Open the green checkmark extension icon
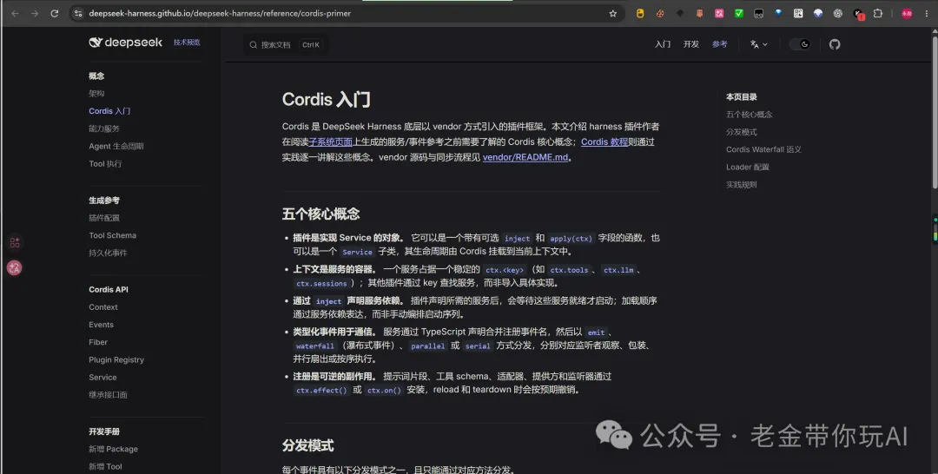Screen dimensions: 938x474 (x=739, y=13)
